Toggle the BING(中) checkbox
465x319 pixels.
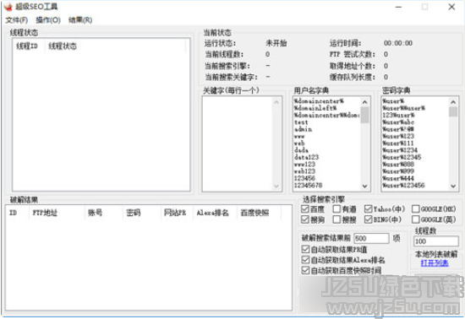coord(369,219)
